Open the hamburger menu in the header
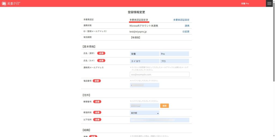This screenshot has height=137, width=275. click(269, 3)
